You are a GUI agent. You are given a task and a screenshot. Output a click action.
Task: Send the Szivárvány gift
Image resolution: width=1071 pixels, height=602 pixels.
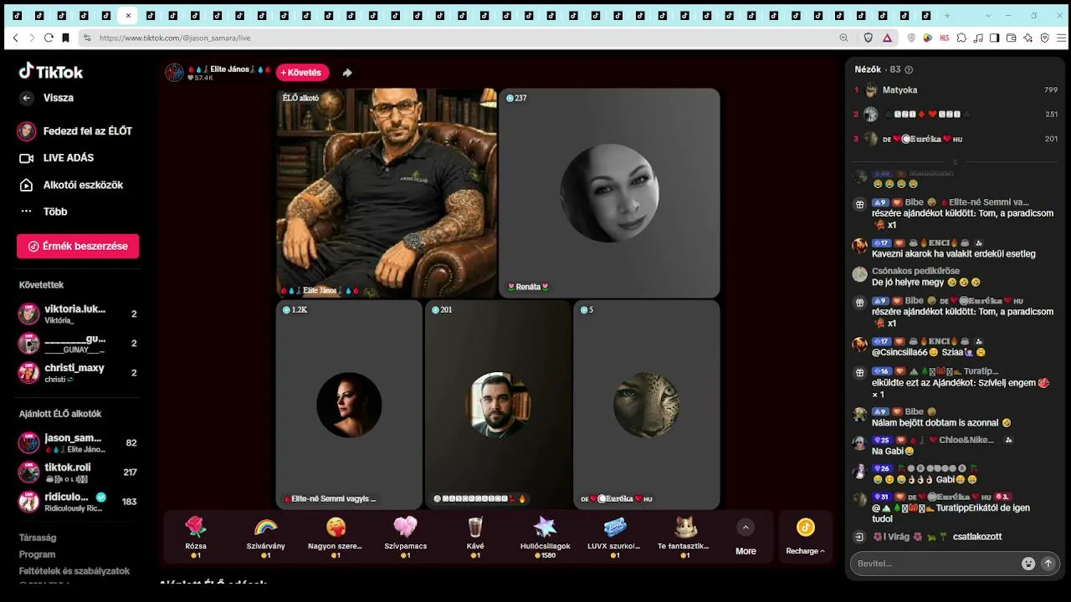pyautogui.click(x=265, y=536)
